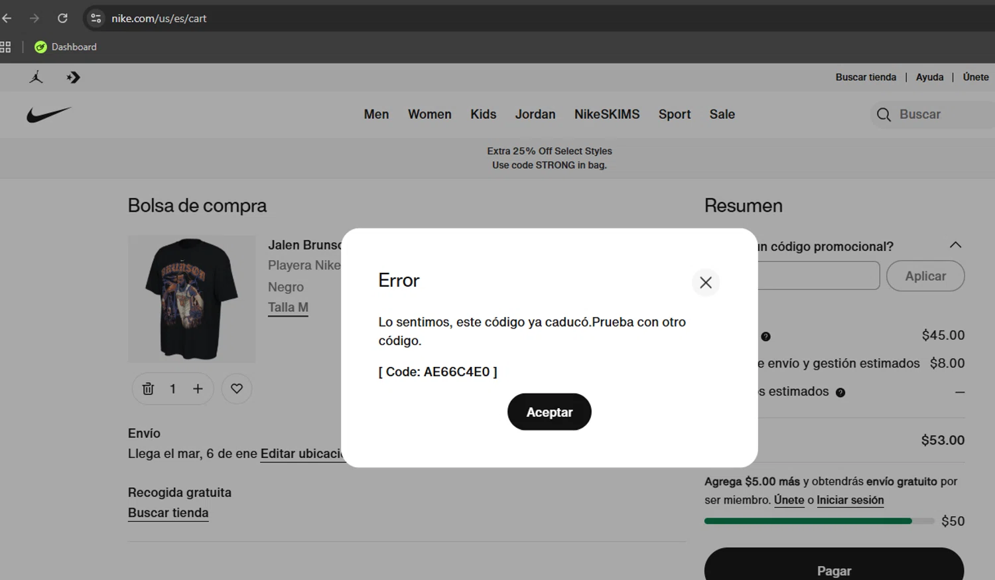Open the Jordan menu
The height and width of the screenshot is (580, 995).
click(x=535, y=114)
